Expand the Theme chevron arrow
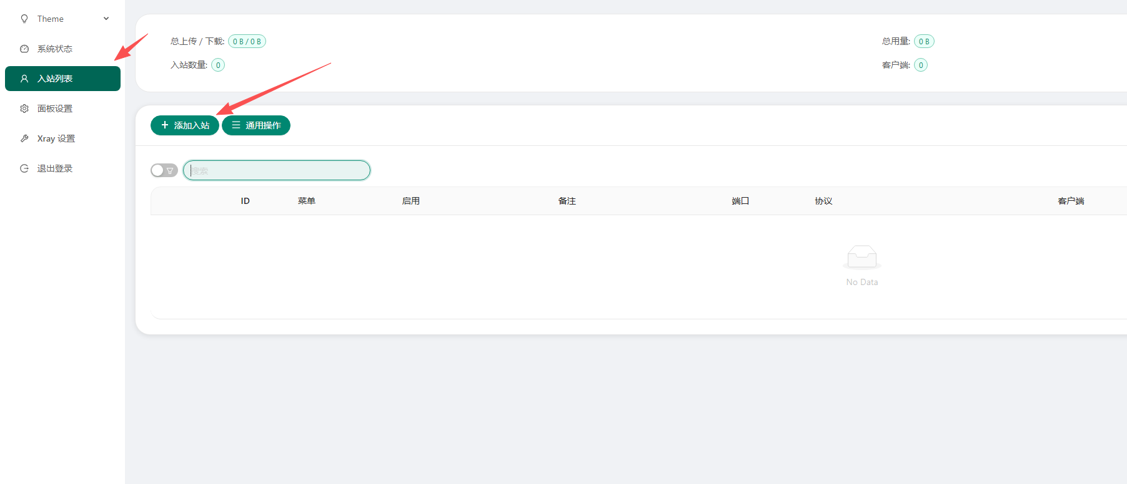 click(106, 19)
